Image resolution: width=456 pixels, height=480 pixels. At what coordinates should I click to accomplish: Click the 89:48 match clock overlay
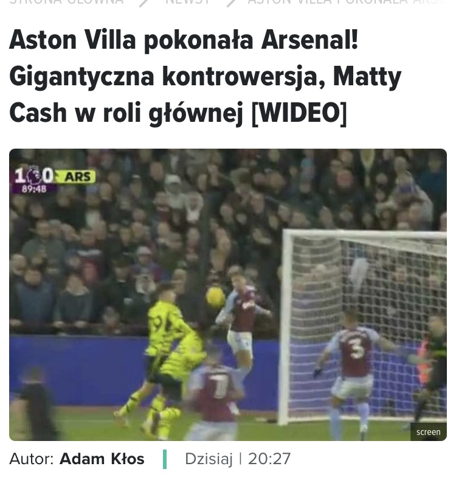tap(34, 189)
